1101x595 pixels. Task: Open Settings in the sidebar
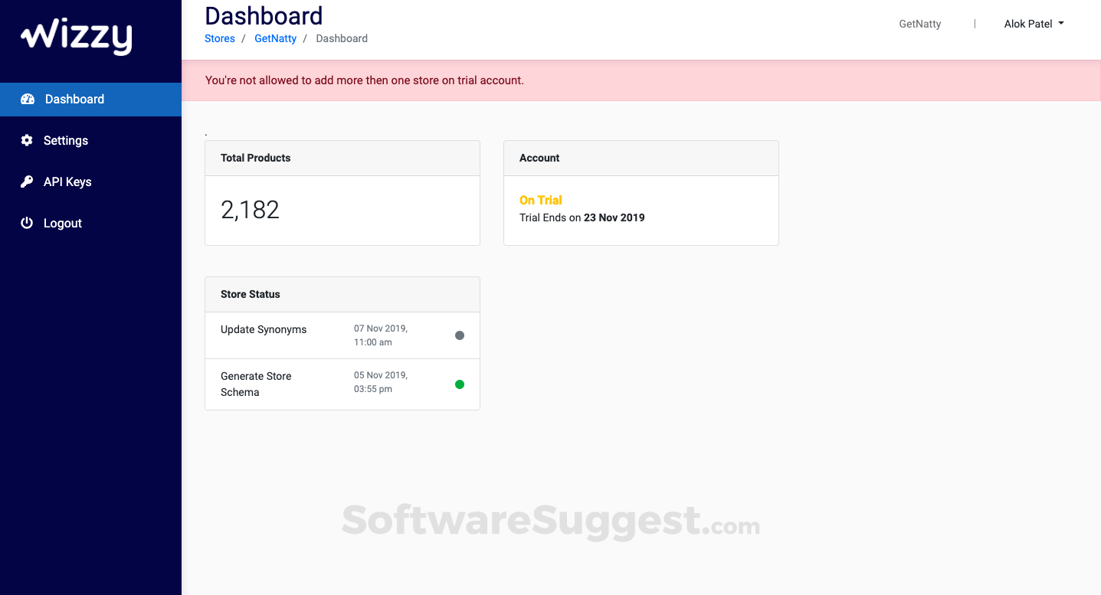(x=66, y=140)
